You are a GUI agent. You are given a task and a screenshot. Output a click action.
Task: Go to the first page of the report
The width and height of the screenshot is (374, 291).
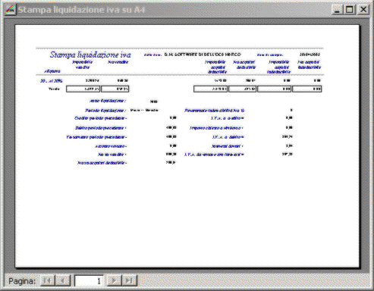click(x=48, y=280)
